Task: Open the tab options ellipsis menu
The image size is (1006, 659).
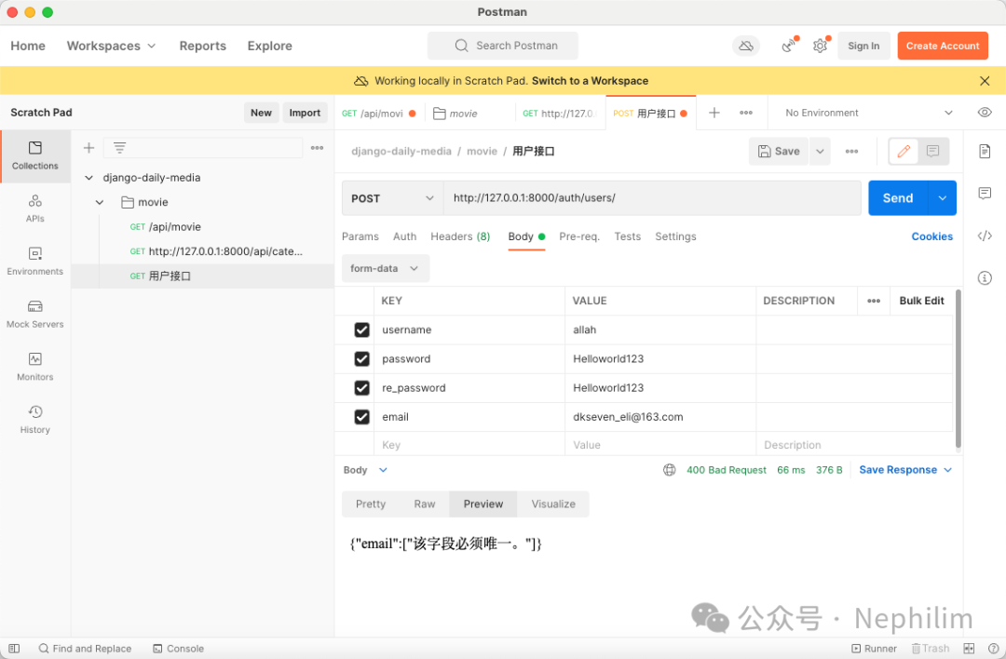Action: pyautogui.click(x=745, y=113)
